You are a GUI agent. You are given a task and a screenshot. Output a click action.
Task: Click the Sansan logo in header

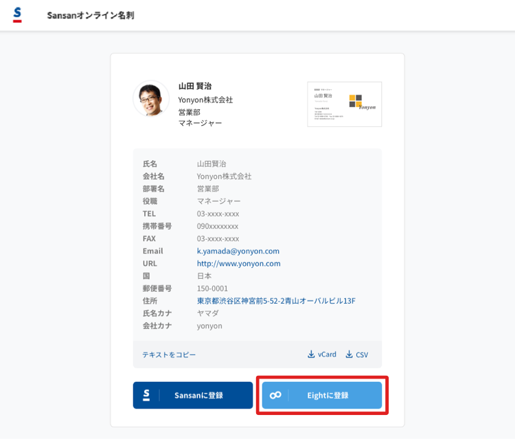pyautogui.click(x=17, y=15)
